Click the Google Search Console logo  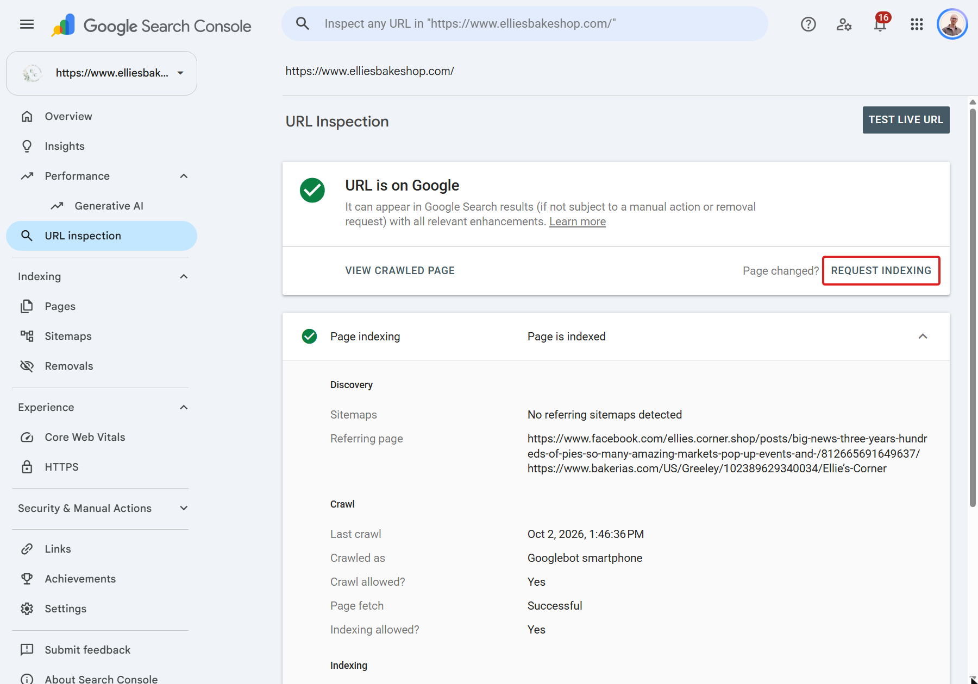point(152,26)
